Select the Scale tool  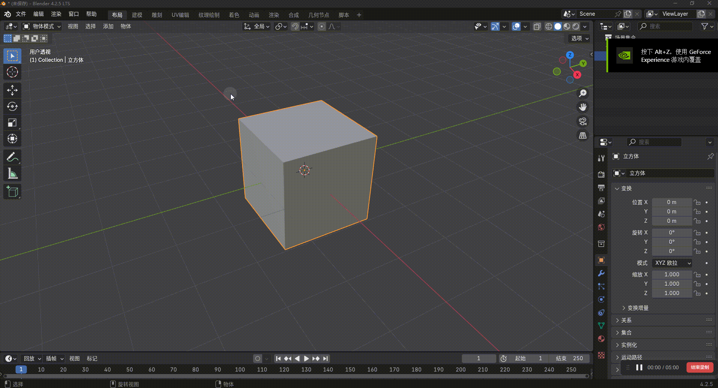point(12,123)
